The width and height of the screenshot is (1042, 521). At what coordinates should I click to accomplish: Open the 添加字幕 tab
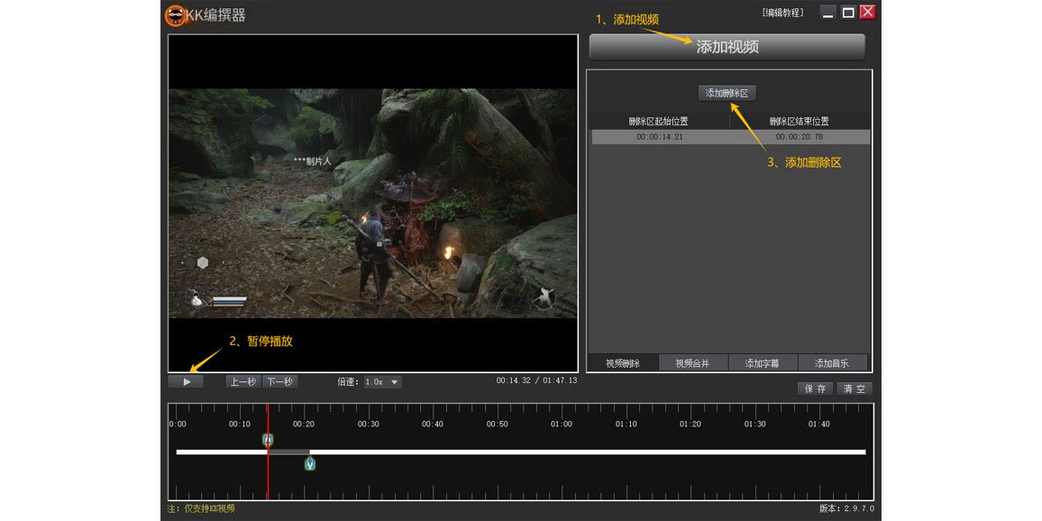pos(763,363)
